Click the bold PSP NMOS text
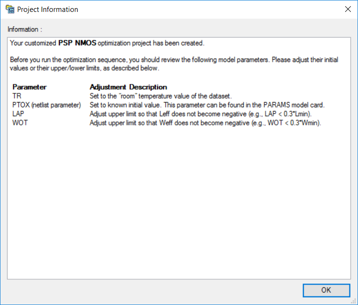Image resolution: width=358 pixels, height=305 pixels. point(77,43)
